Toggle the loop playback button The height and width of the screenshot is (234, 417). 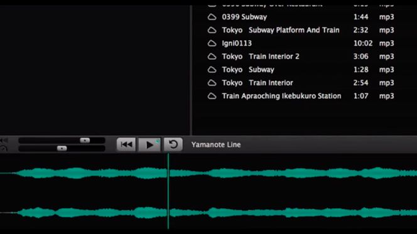point(173,144)
